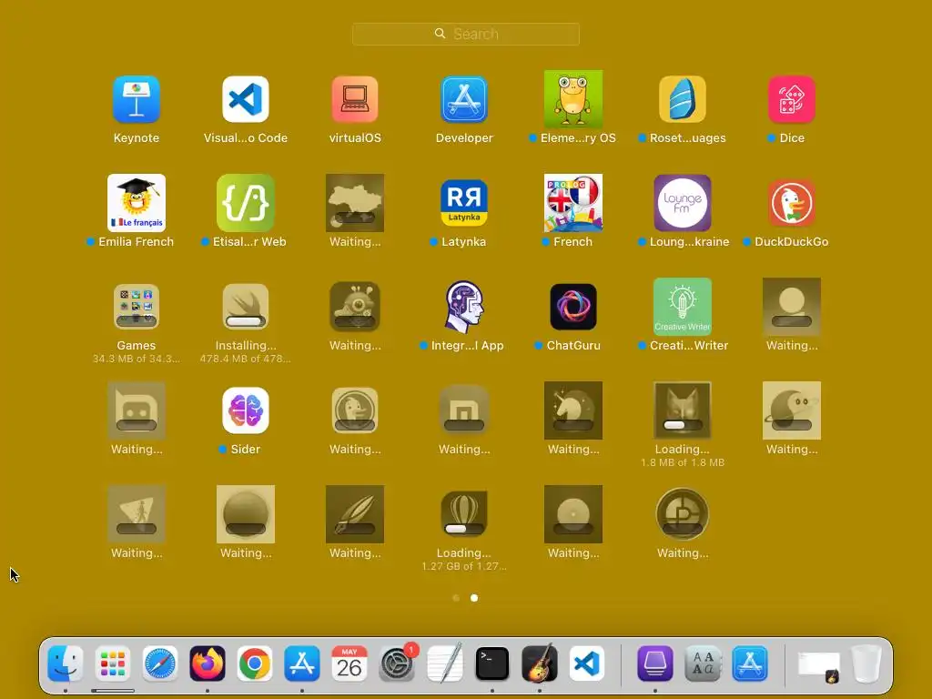Click the "34.3 MB of 34.3..." download status

[137, 359]
